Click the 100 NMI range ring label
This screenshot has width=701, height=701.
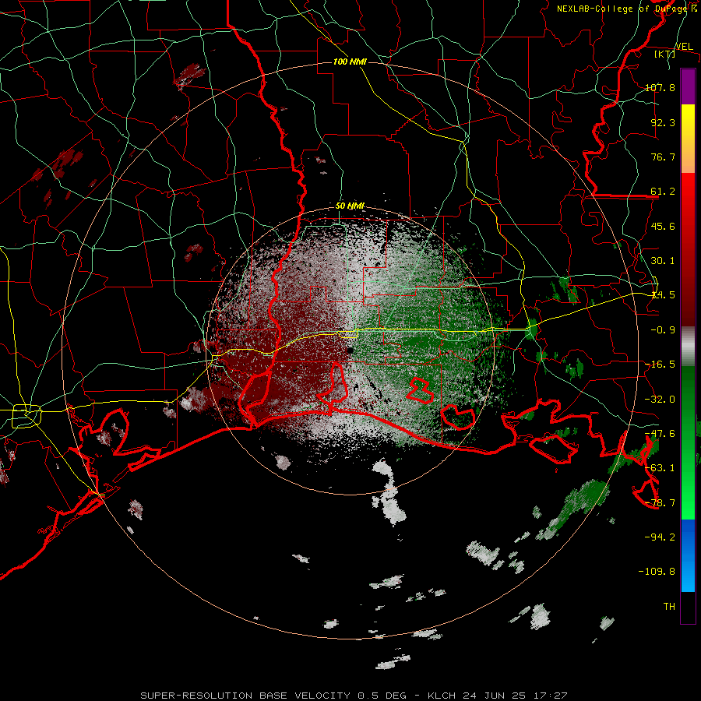(x=350, y=62)
